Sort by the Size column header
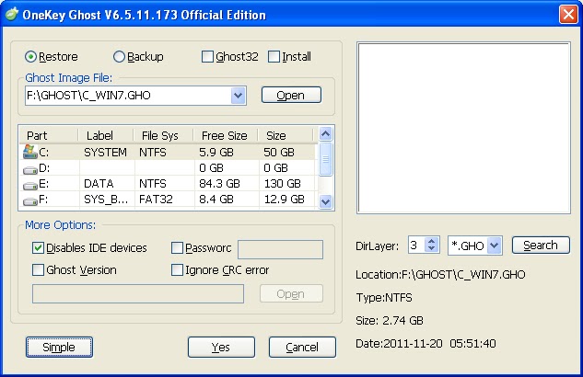583x377 pixels. [286, 135]
